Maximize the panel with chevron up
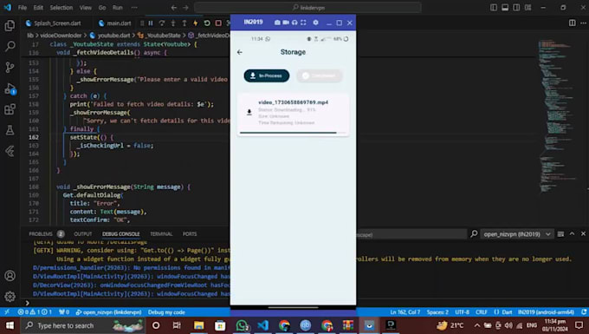589x334 pixels. 572,234
